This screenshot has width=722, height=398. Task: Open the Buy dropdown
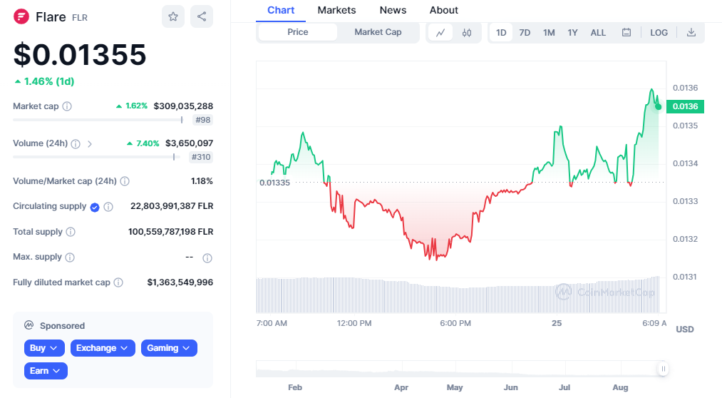pyautogui.click(x=44, y=348)
